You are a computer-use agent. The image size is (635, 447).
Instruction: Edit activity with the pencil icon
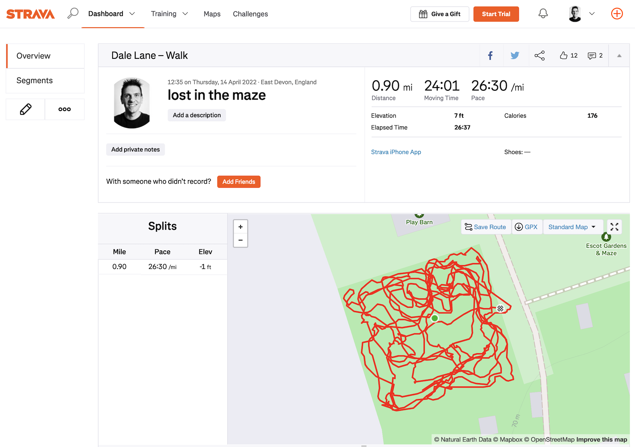pyautogui.click(x=25, y=109)
